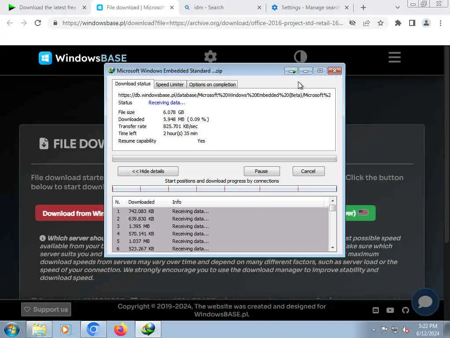Click the connections progress segment bar
Viewport: 450px width, 338px height.
pos(225,189)
